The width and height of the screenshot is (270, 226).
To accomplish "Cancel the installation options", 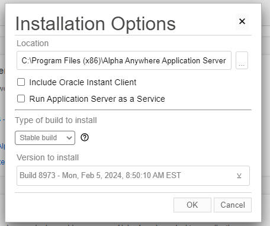I will pos(233,205).
